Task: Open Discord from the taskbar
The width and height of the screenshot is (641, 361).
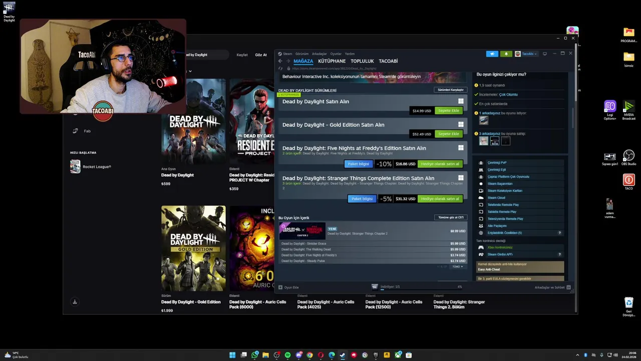Action: tap(298, 355)
